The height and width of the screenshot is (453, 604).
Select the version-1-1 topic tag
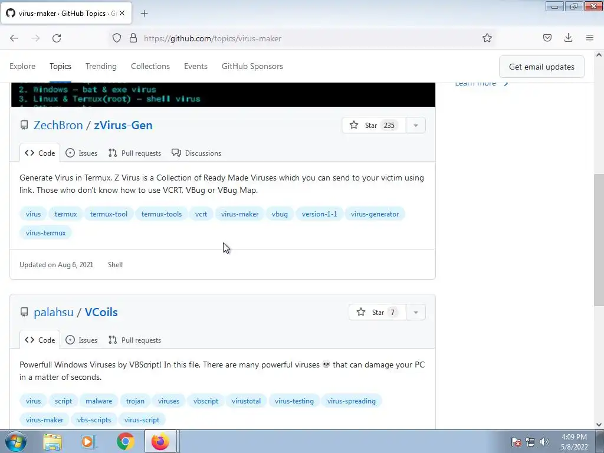[319, 214]
